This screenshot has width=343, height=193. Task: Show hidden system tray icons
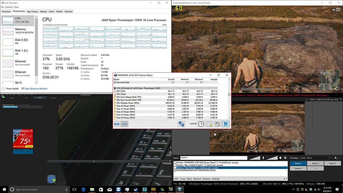pyautogui.click(x=293, y=189)
